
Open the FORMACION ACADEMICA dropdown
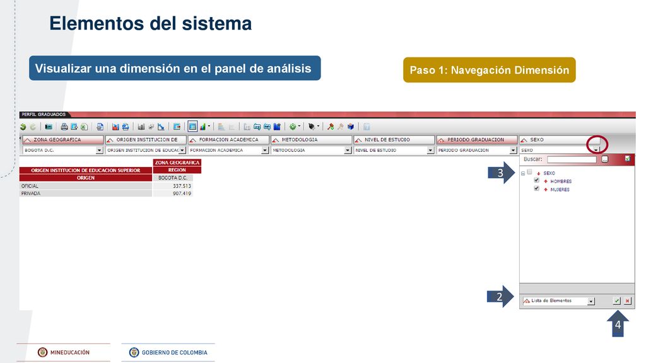tap(265, 151)
